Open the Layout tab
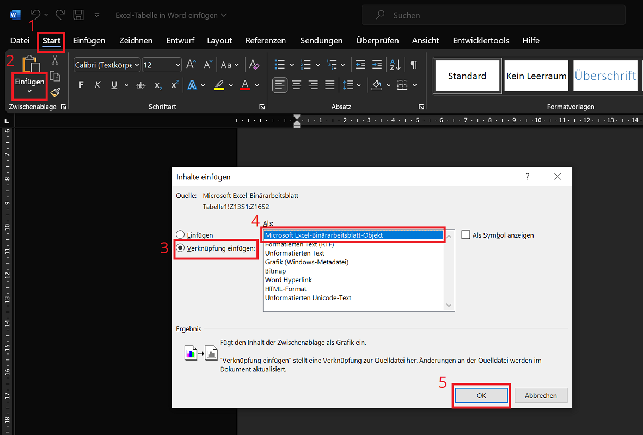 (219, 41)
